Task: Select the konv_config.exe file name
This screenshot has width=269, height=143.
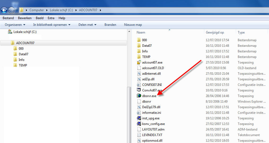Action: pyautogui.click(x=154, y=124)
